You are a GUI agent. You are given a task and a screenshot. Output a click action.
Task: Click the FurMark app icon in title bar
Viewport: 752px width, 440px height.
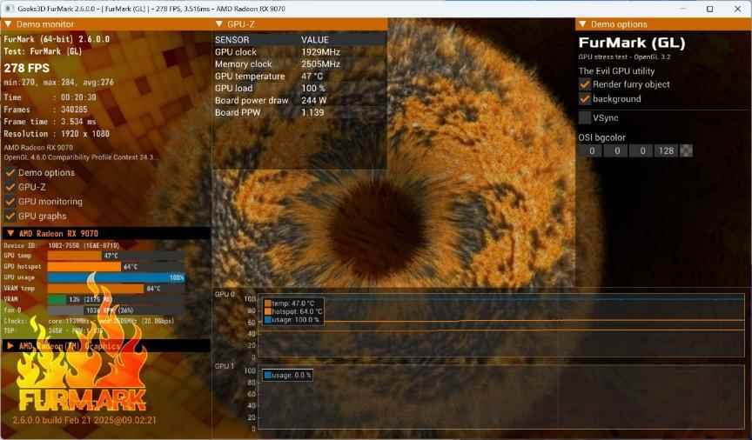9,9
